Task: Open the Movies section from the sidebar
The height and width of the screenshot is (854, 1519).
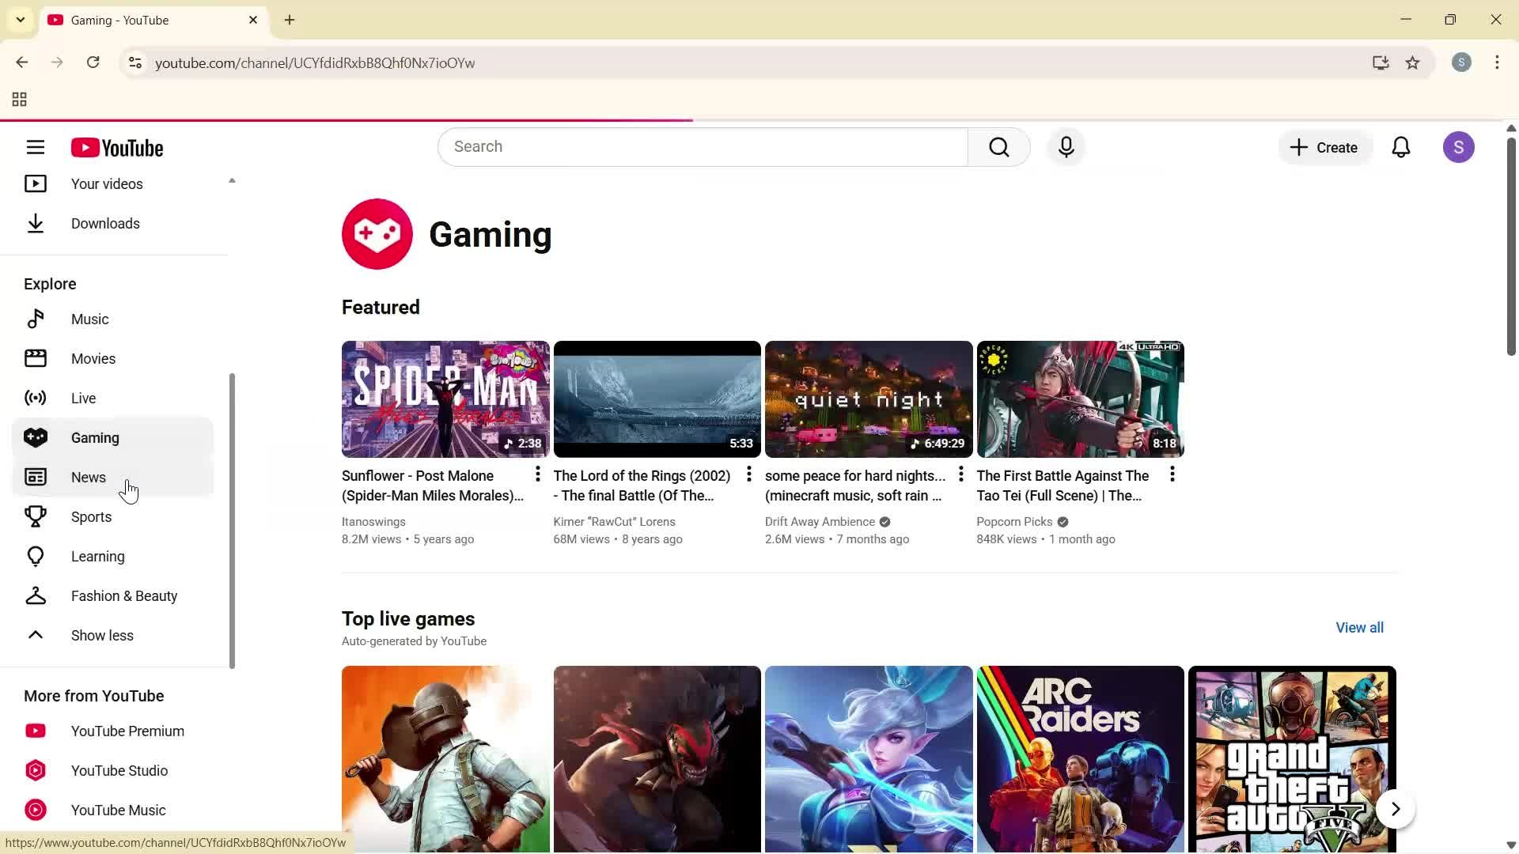Action: pos(93,358)
